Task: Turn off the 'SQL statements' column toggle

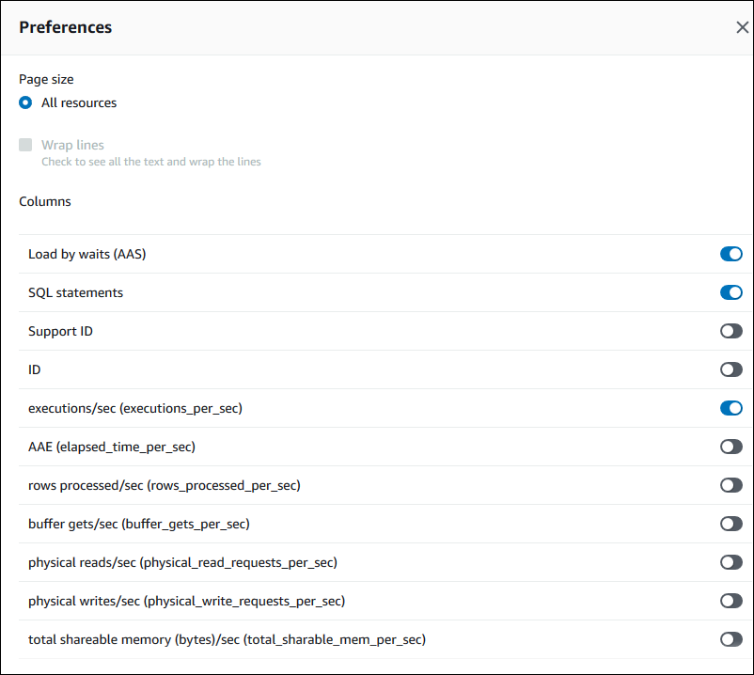Action: [730, 292]
